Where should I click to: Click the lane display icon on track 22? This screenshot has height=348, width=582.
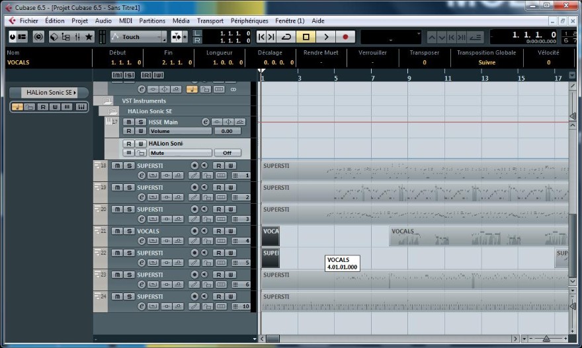pyautogui.click(x=221, y=263)
